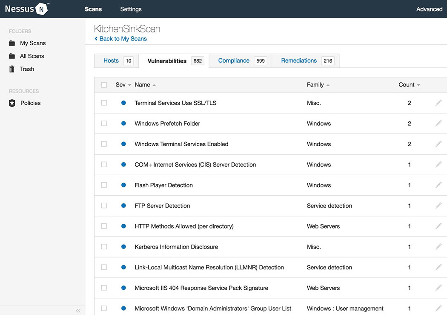Open the Remediations tab
Screen dimensions: 447x315
pos(306,61)
